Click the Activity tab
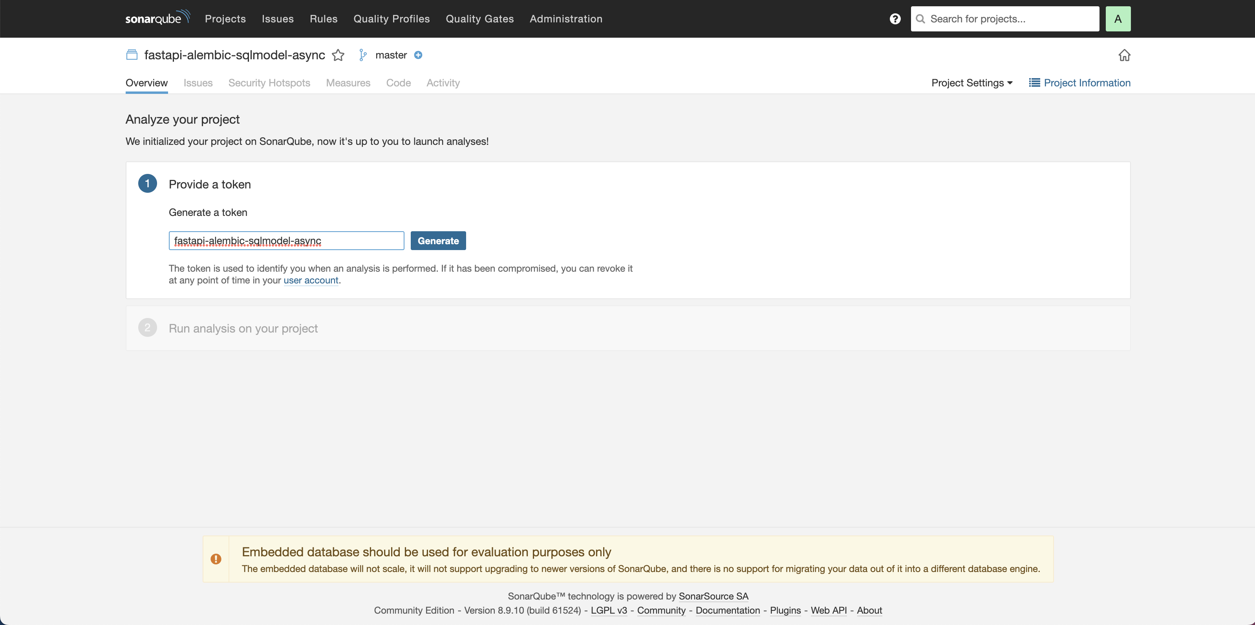1255x625 pixels. [x=443, y=82]
